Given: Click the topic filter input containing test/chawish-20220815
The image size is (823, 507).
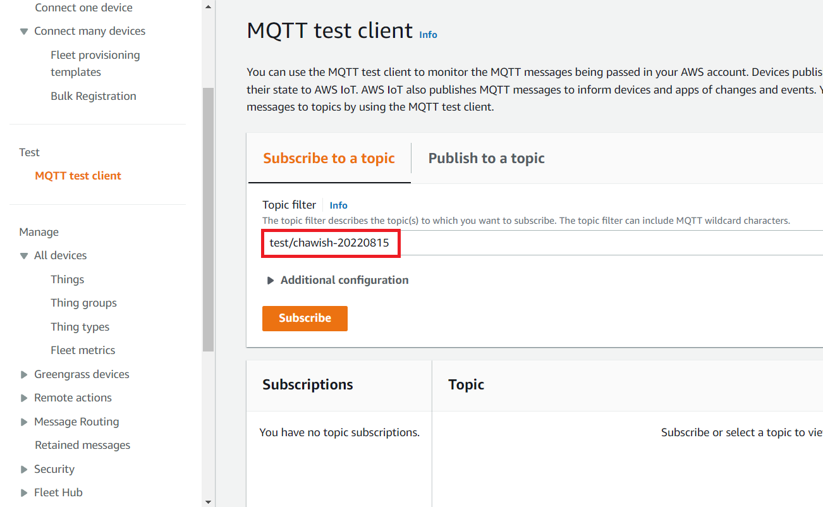Looking at the screenshot, I should click(330, 243).
